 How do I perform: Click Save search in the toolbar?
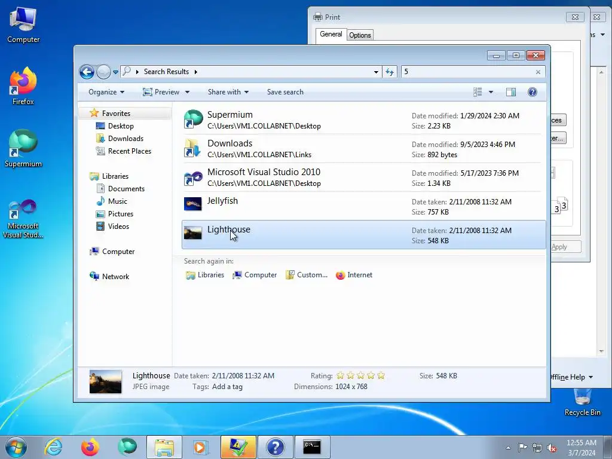click(x=285, y=92)
